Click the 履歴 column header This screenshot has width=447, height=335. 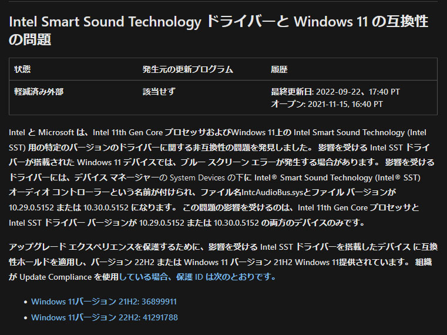(x=279, y=69)
